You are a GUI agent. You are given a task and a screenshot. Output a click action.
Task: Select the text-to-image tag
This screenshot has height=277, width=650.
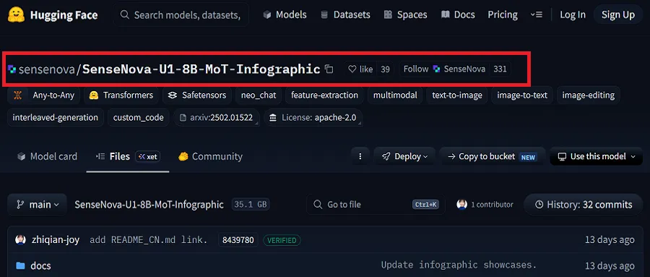click(x=457, y=95)
